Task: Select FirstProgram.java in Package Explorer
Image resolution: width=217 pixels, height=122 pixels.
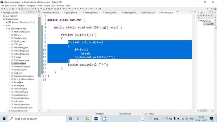Action: click(20, 60)
